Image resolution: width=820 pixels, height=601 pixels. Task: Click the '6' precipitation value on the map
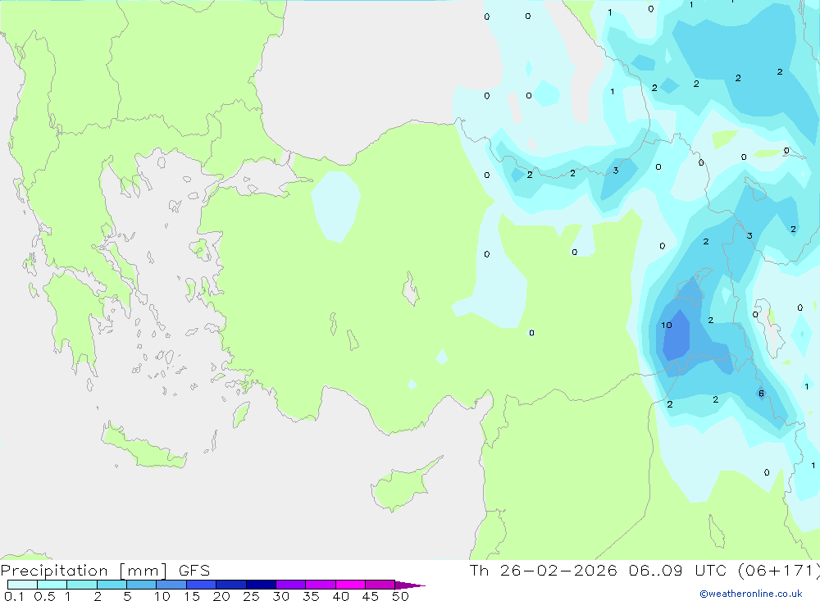[761, 394]
